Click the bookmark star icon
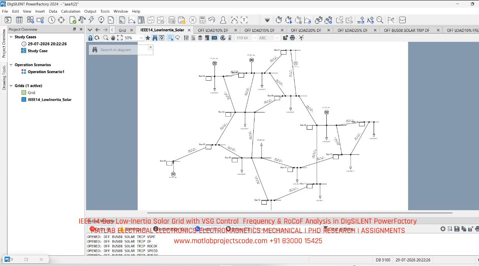 148,38
